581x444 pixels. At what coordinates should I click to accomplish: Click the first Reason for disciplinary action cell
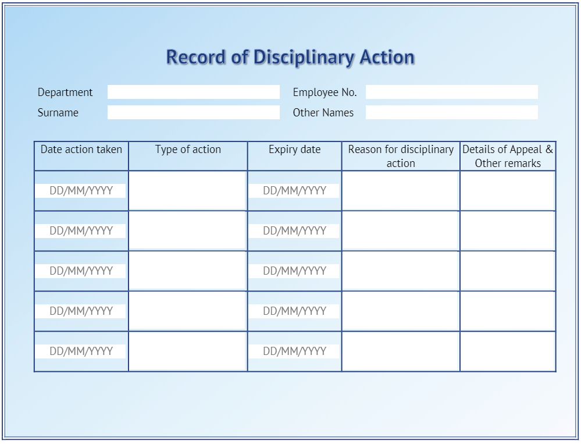coord(400,189)
